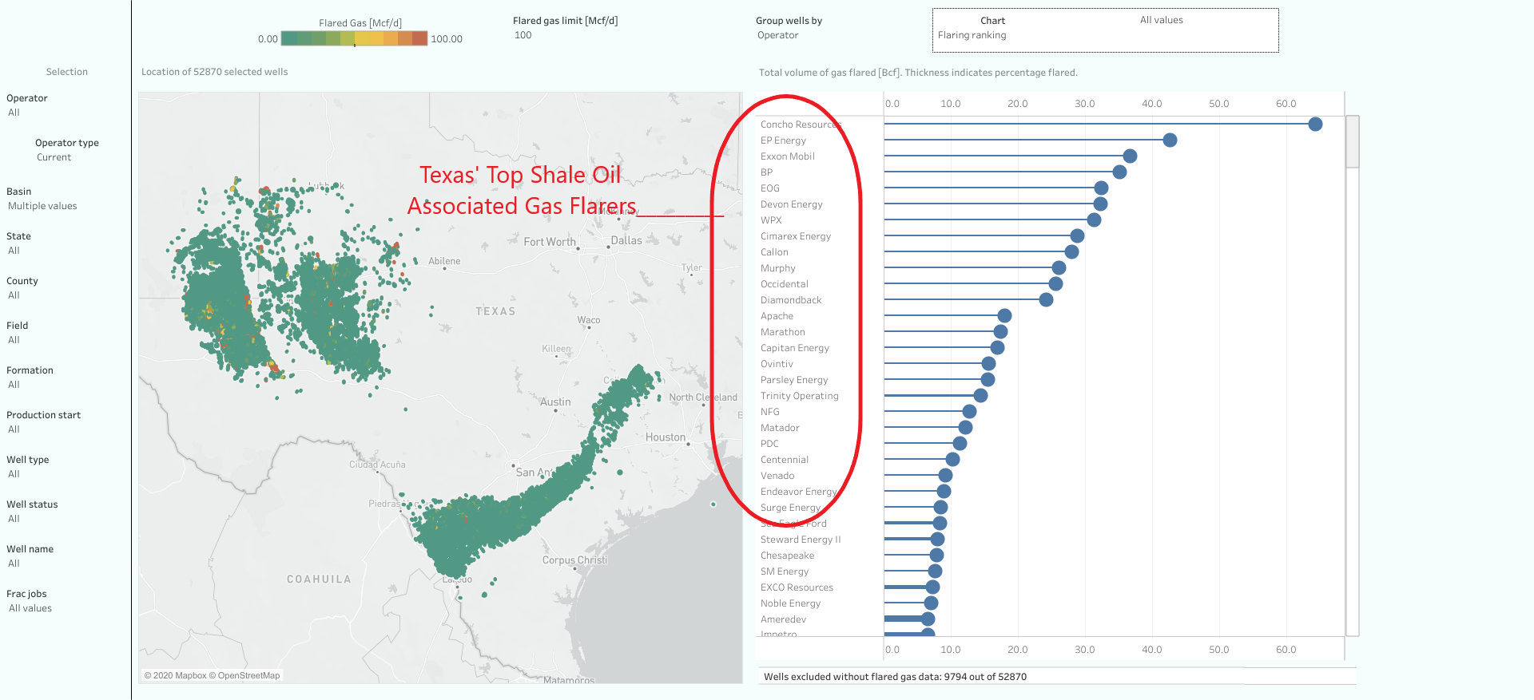Viewport: 1534px width, 700px height.
Task: Click the Abilene map label
Action: [x=444, y=261]
